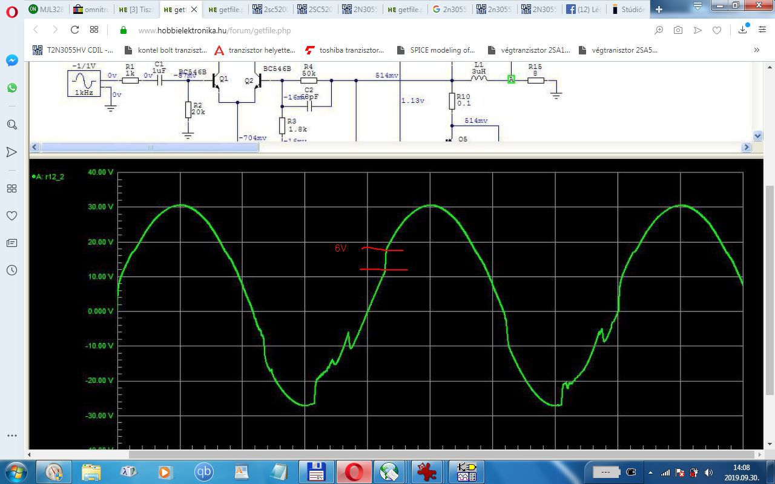This screenshot has height=484, width=775.
Task: Open qBittorrent from the taskbar
Action: (x=204, y=471)
